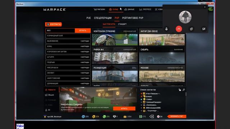Viewport: 230px width, 129px height.
Task: Select the PVP tab
Action: click(x=117, y=18)
